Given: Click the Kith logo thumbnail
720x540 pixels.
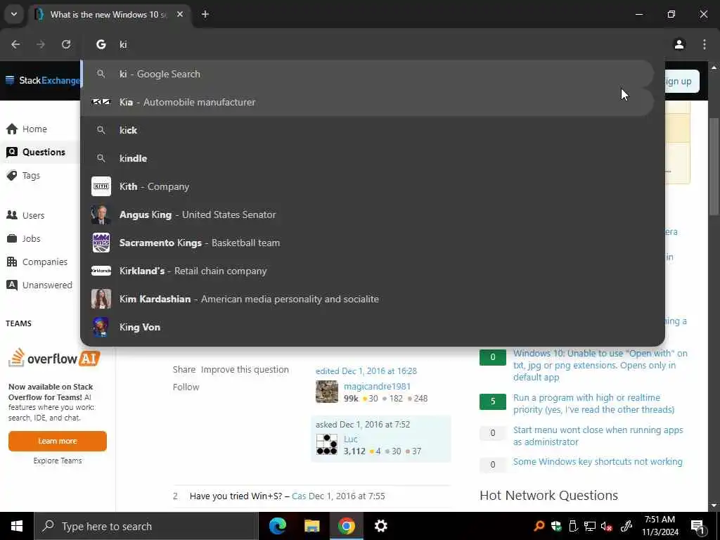Looking at the screenshot, I should (x=101, y=186).
